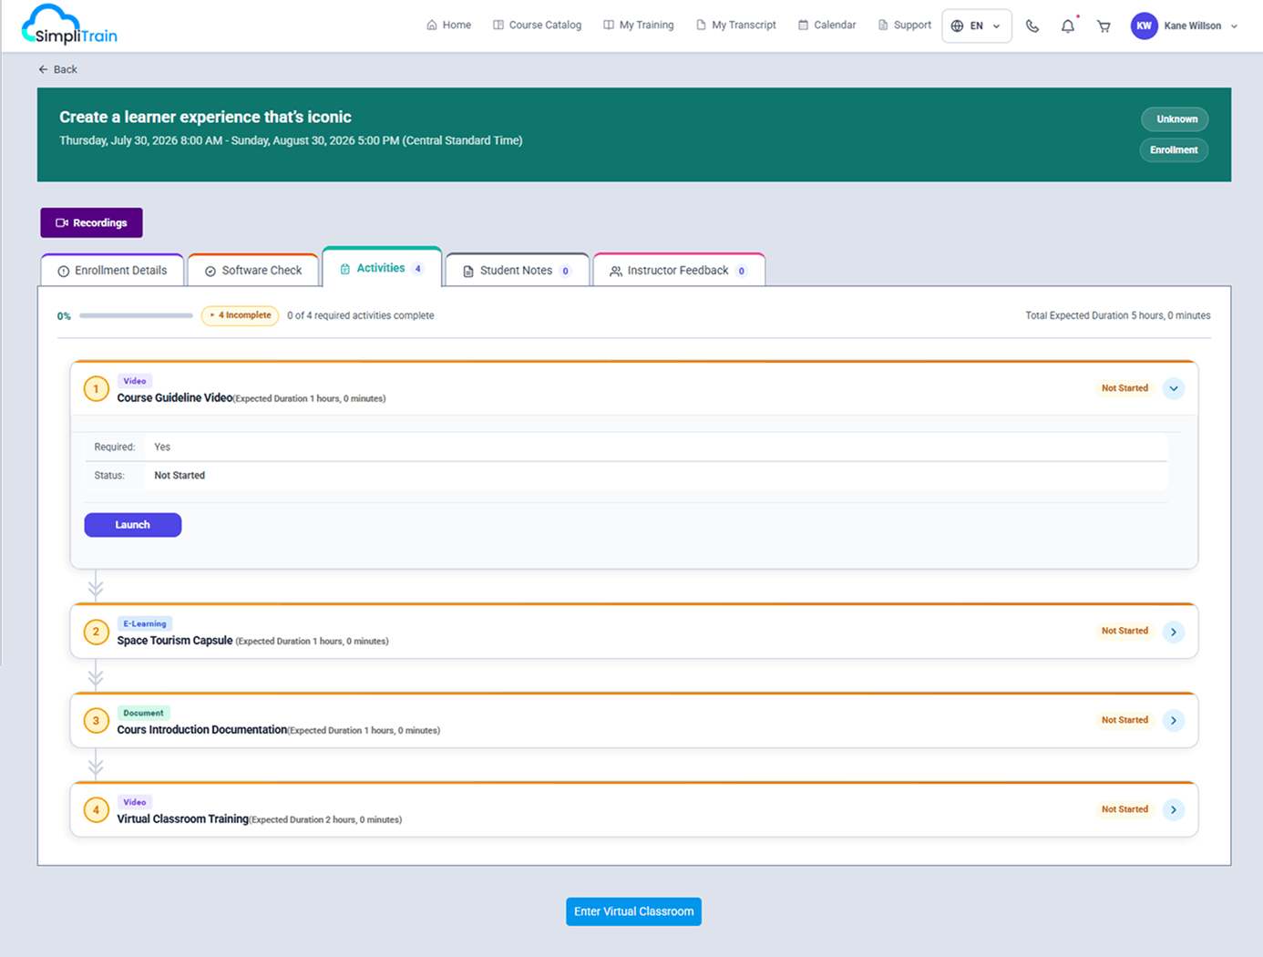Go to Home in navigation
The width and height of the screenshot is (1263, 957).
(x=449, y=26)
